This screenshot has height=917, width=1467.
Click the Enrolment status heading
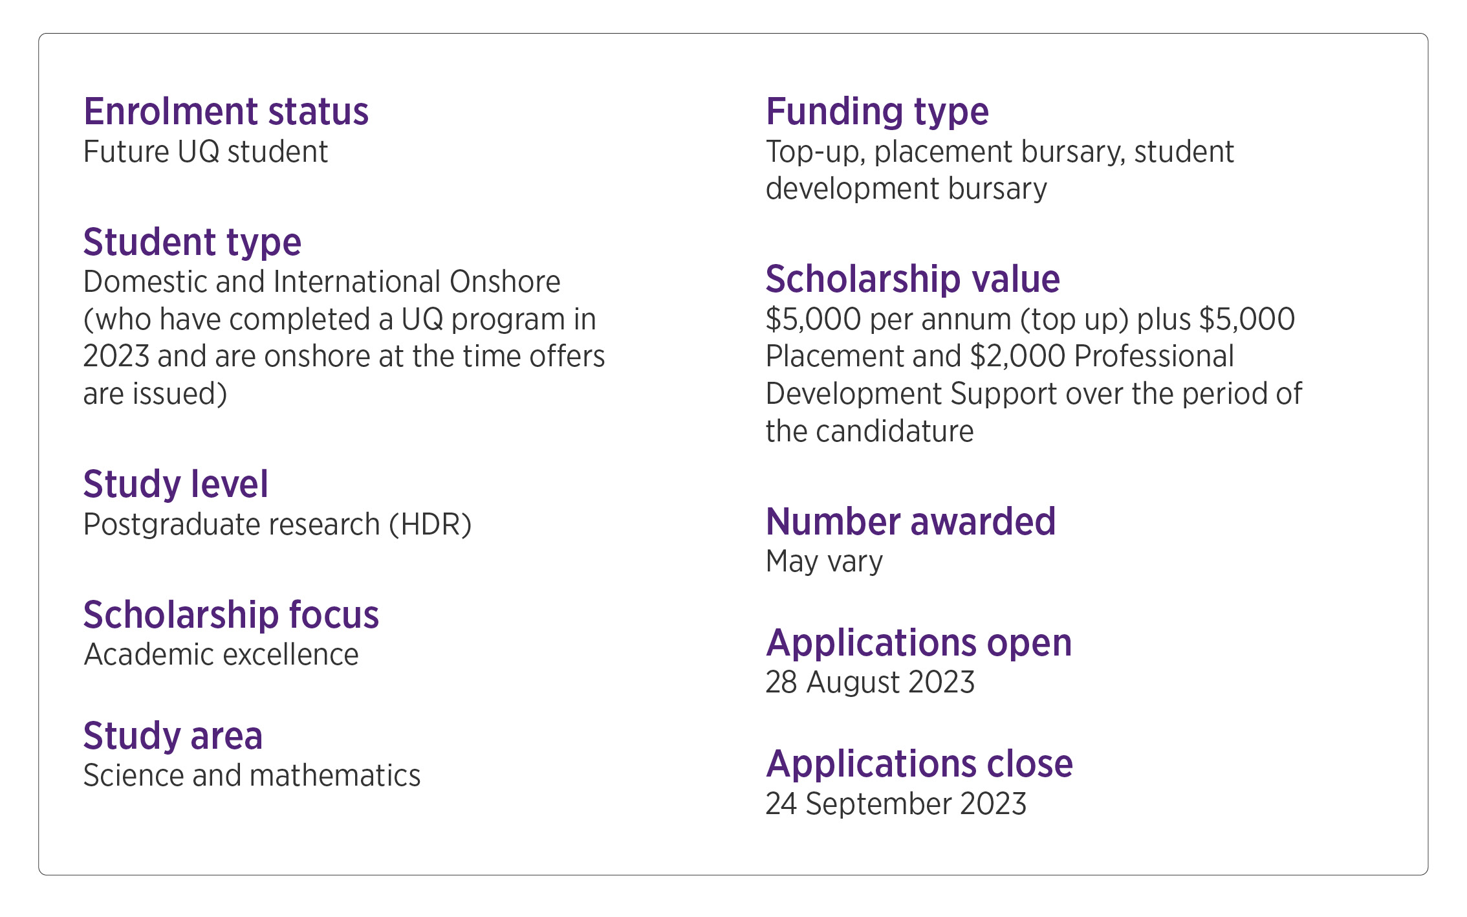(x=226, y=112)
